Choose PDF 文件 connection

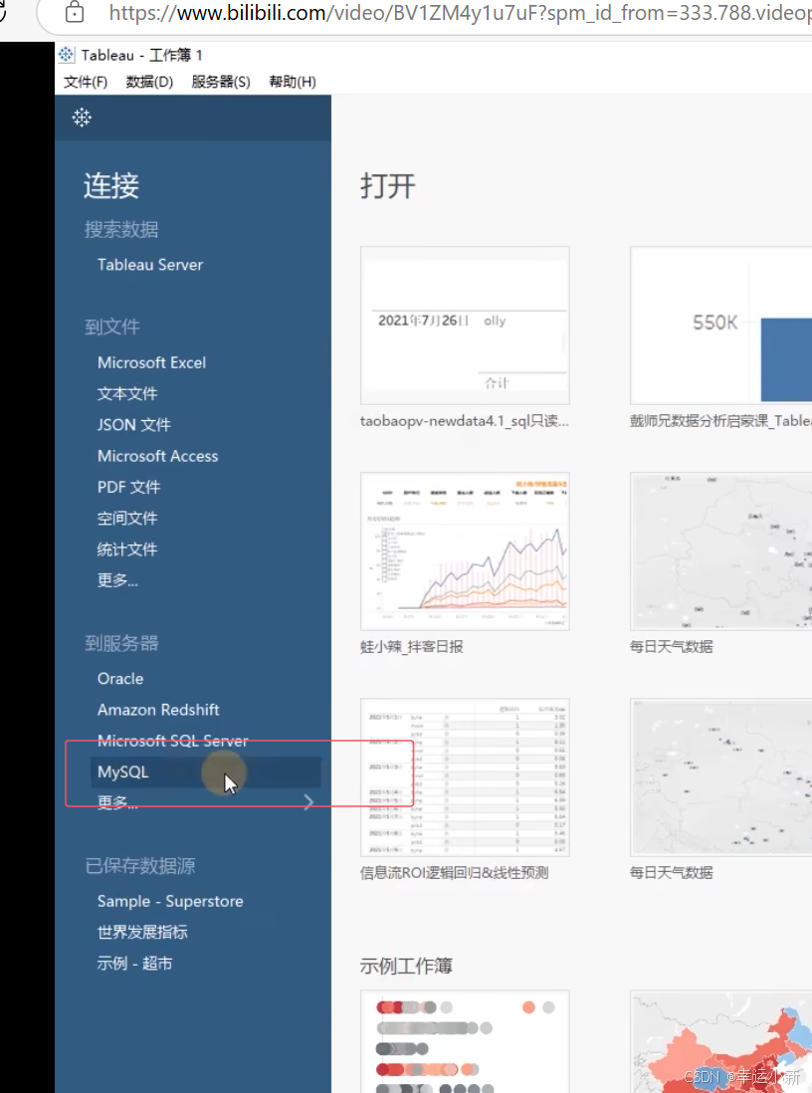(x=129, y=487)
